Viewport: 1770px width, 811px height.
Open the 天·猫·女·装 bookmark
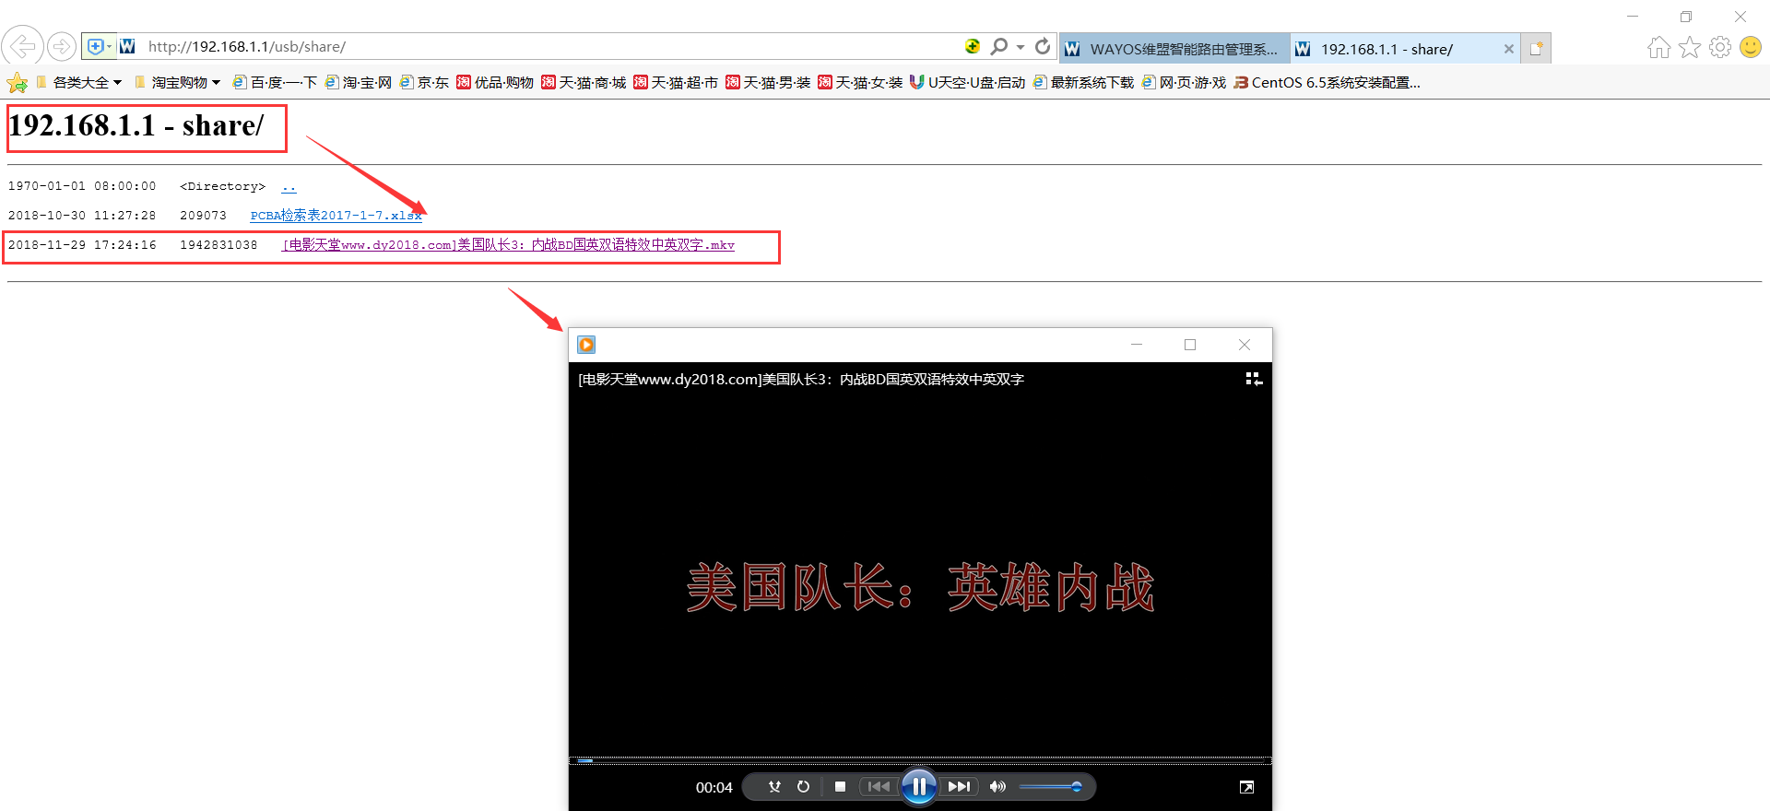pos(860,83)
